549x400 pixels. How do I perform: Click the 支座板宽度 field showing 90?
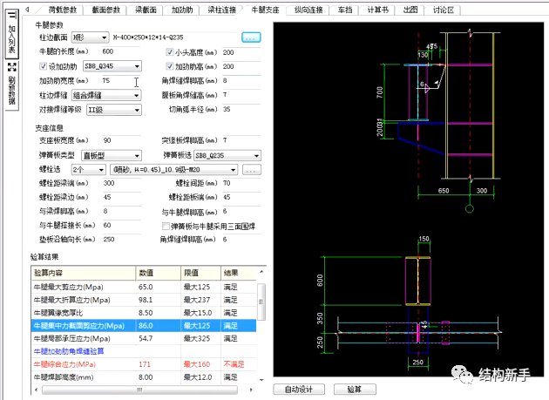pos(121,140)
